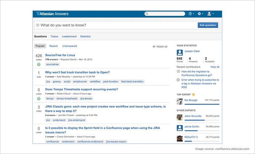Open Nic Brough profile
255x154 pixels.
click(191, 100)
